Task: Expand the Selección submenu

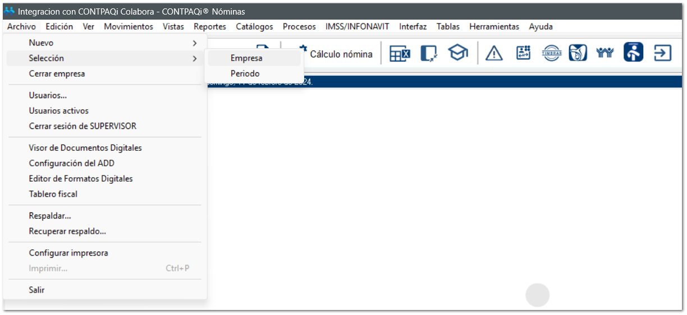Action: tap(105, 58)
